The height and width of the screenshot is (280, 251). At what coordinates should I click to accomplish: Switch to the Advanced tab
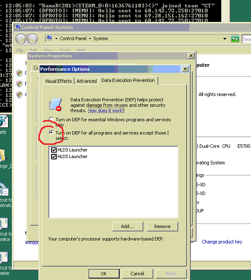(86, 81)
